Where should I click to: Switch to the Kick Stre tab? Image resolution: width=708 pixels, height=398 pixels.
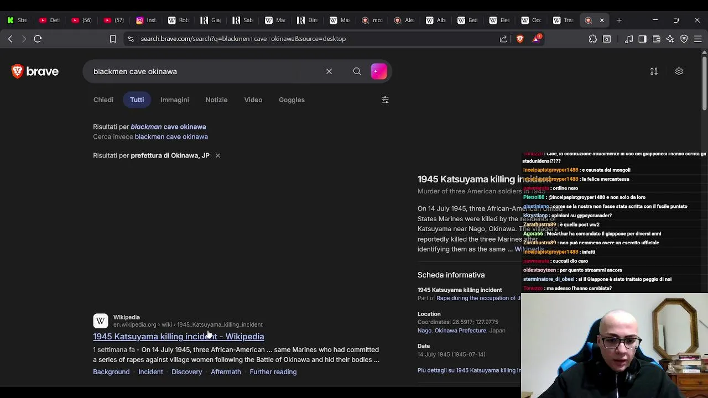pos(17,20)
